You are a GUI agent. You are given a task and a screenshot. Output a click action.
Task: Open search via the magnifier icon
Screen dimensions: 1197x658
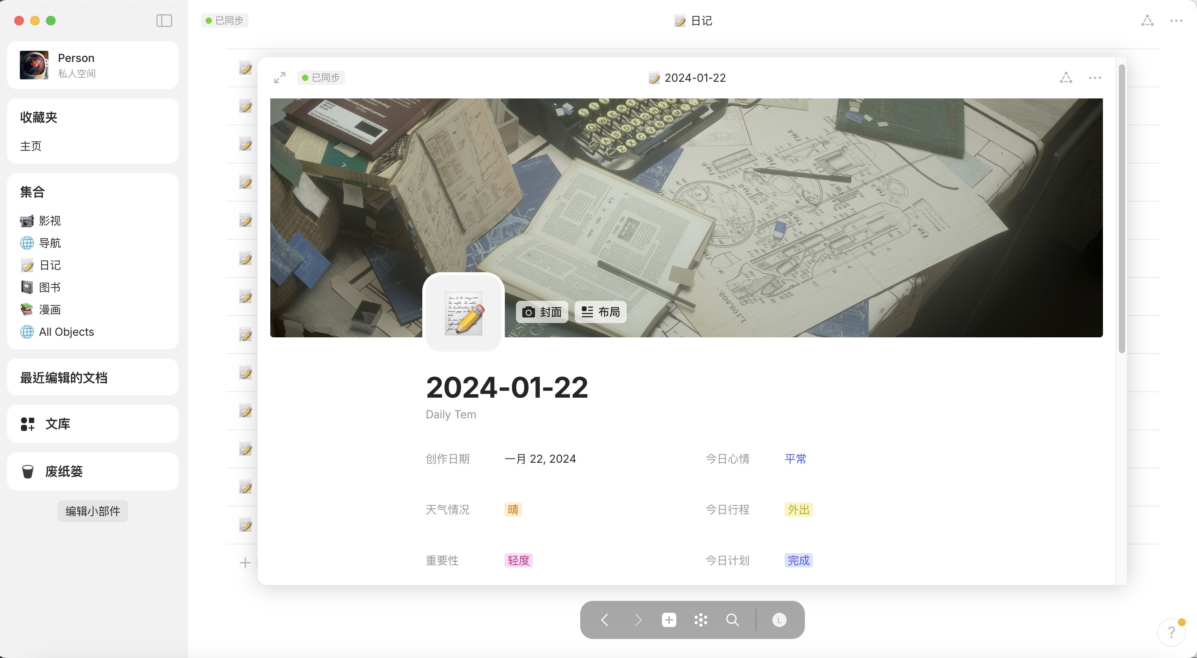[x=732, y=620]
